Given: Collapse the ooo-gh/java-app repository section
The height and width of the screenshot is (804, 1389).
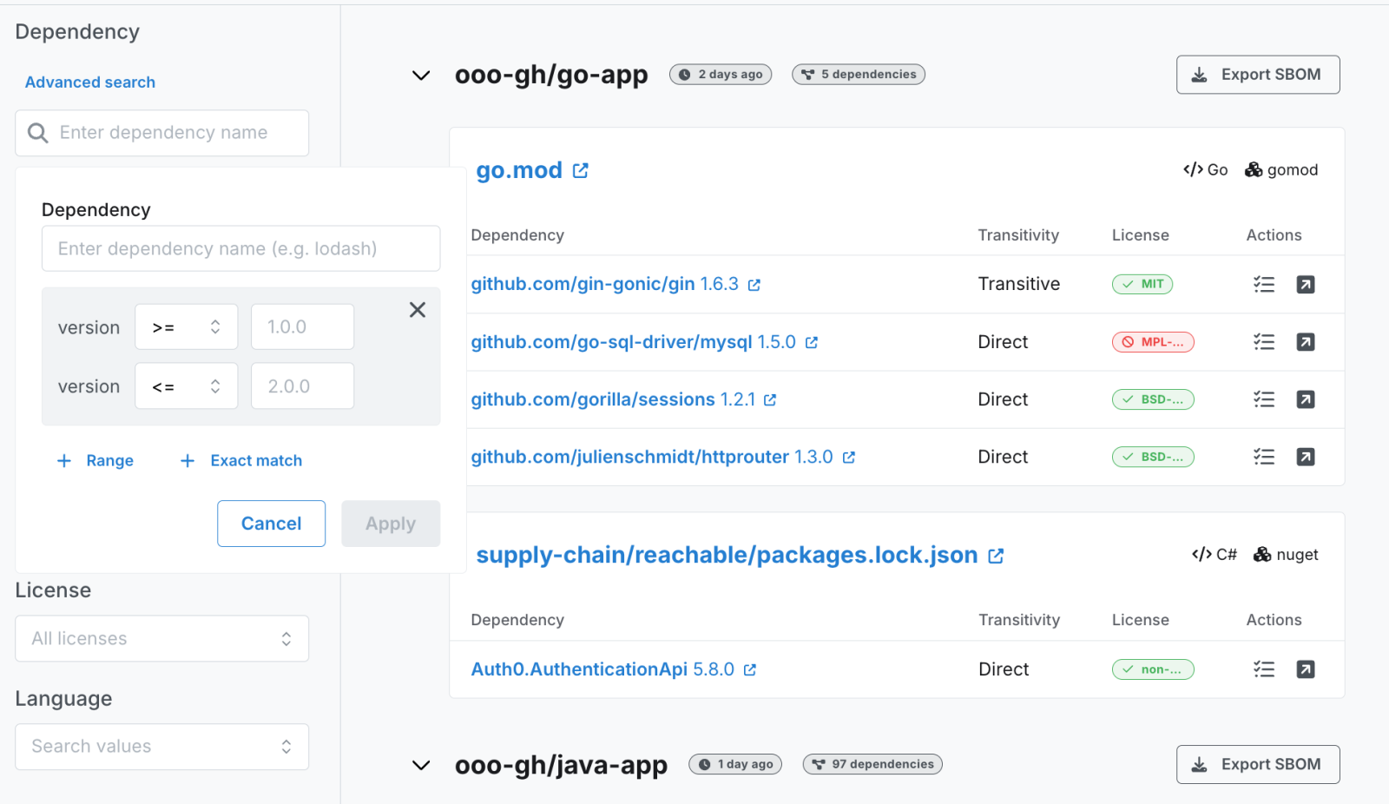Looking at the screenshot, I should [x=421, y=765].
